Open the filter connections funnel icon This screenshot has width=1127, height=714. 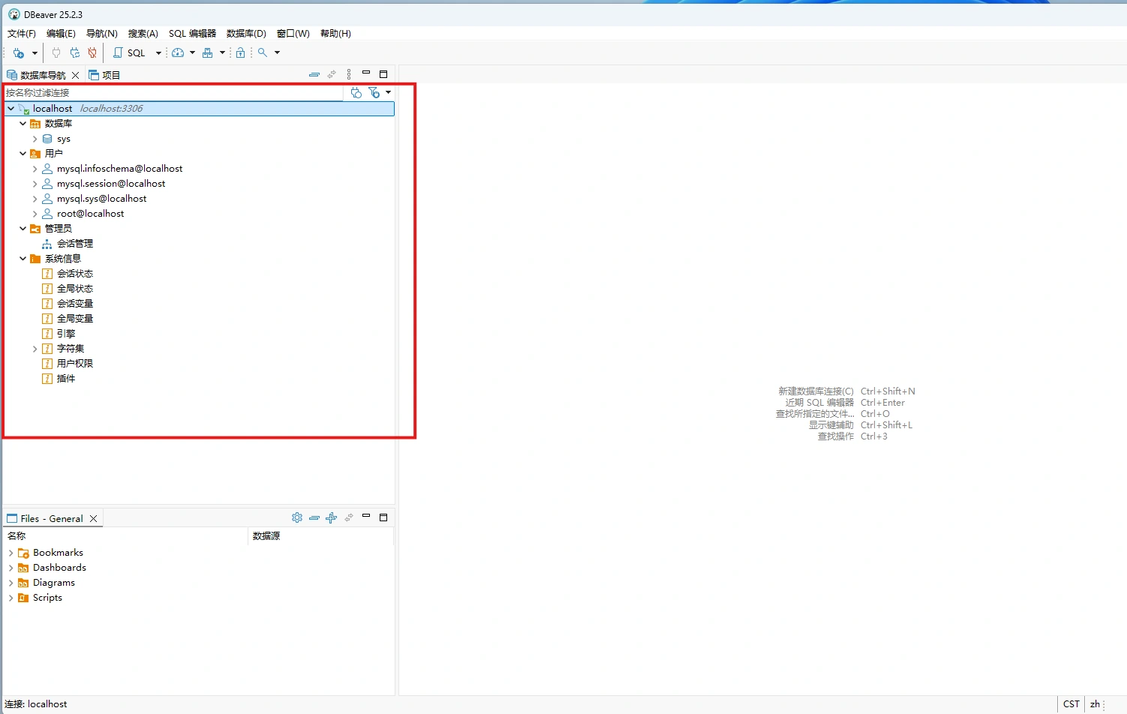(x=374, y=92)
